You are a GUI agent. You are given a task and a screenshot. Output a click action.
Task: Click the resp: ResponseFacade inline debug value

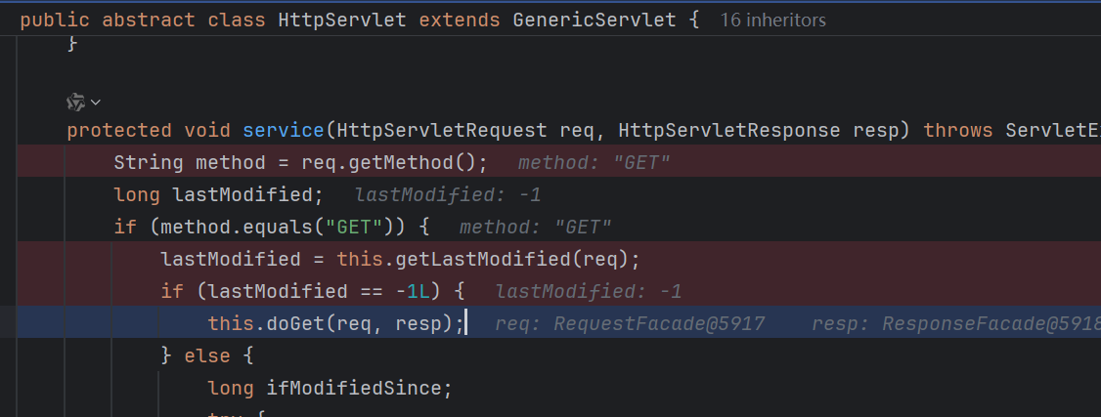(956, 324)
